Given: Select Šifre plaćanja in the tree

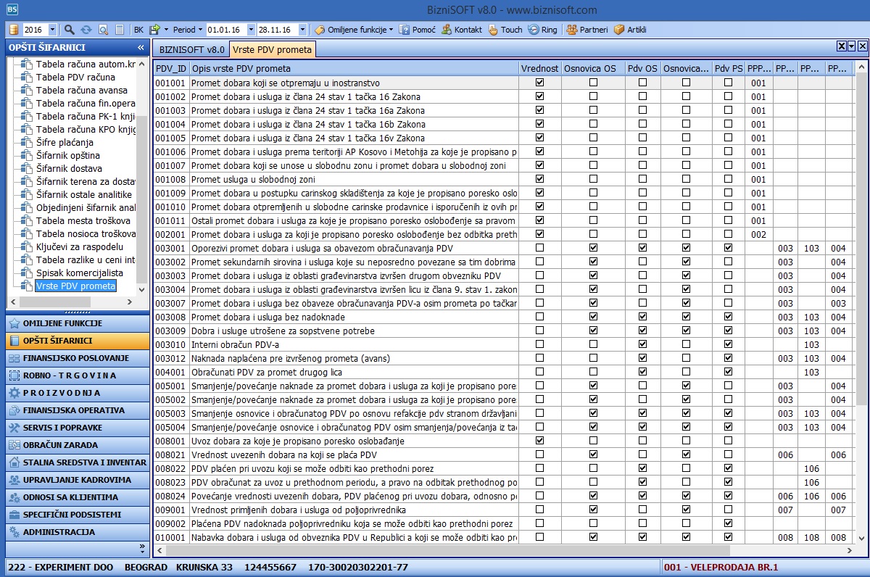Looking at the screenshot, I should tap(65, 142).
